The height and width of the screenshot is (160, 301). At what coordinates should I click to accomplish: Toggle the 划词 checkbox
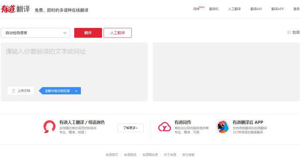289,32
